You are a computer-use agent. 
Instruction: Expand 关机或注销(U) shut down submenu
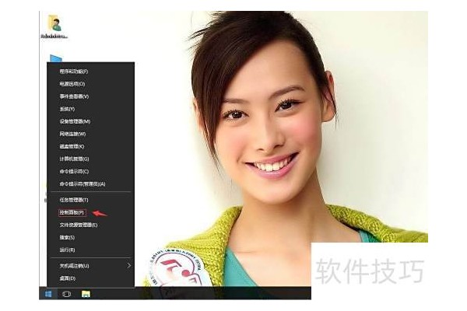[90, 265]
